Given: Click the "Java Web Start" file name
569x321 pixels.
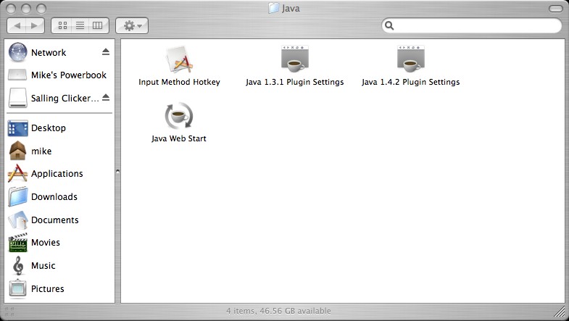Looking at the screenshot, I should coord(179,138).
